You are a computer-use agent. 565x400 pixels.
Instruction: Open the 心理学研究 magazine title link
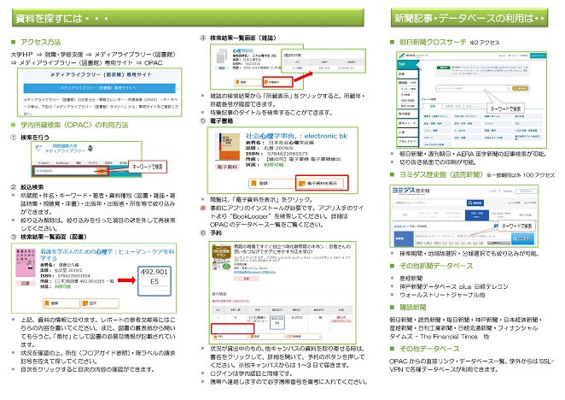pos(242,51)
